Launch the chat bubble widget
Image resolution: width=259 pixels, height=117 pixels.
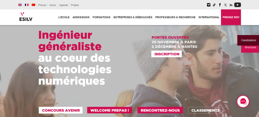tap(243, 101)
